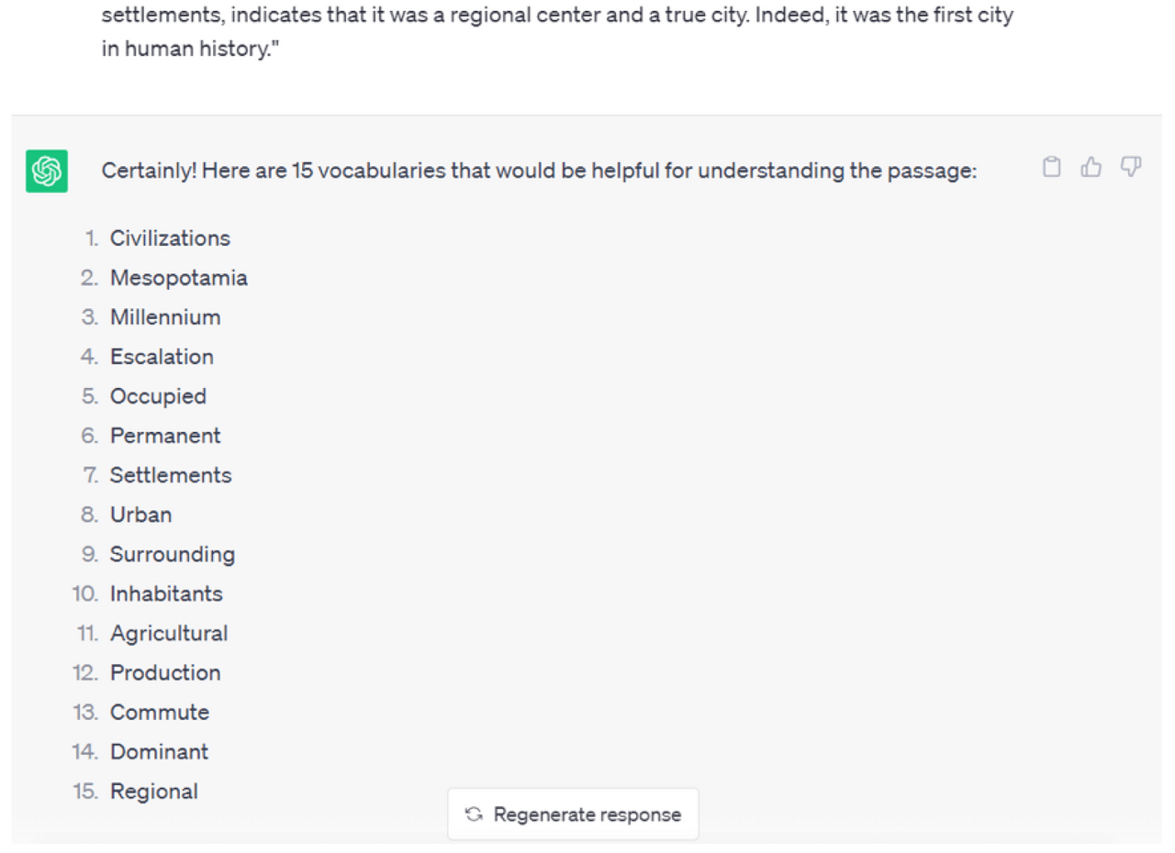Click the word Permanent

[165, 436]
